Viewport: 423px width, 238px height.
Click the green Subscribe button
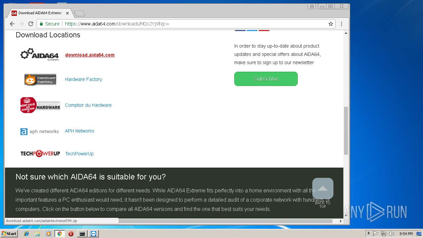266,79
